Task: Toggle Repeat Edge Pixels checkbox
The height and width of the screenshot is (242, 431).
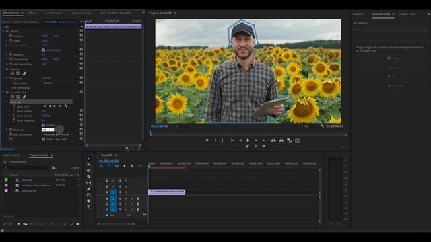Action: point(43,139)
